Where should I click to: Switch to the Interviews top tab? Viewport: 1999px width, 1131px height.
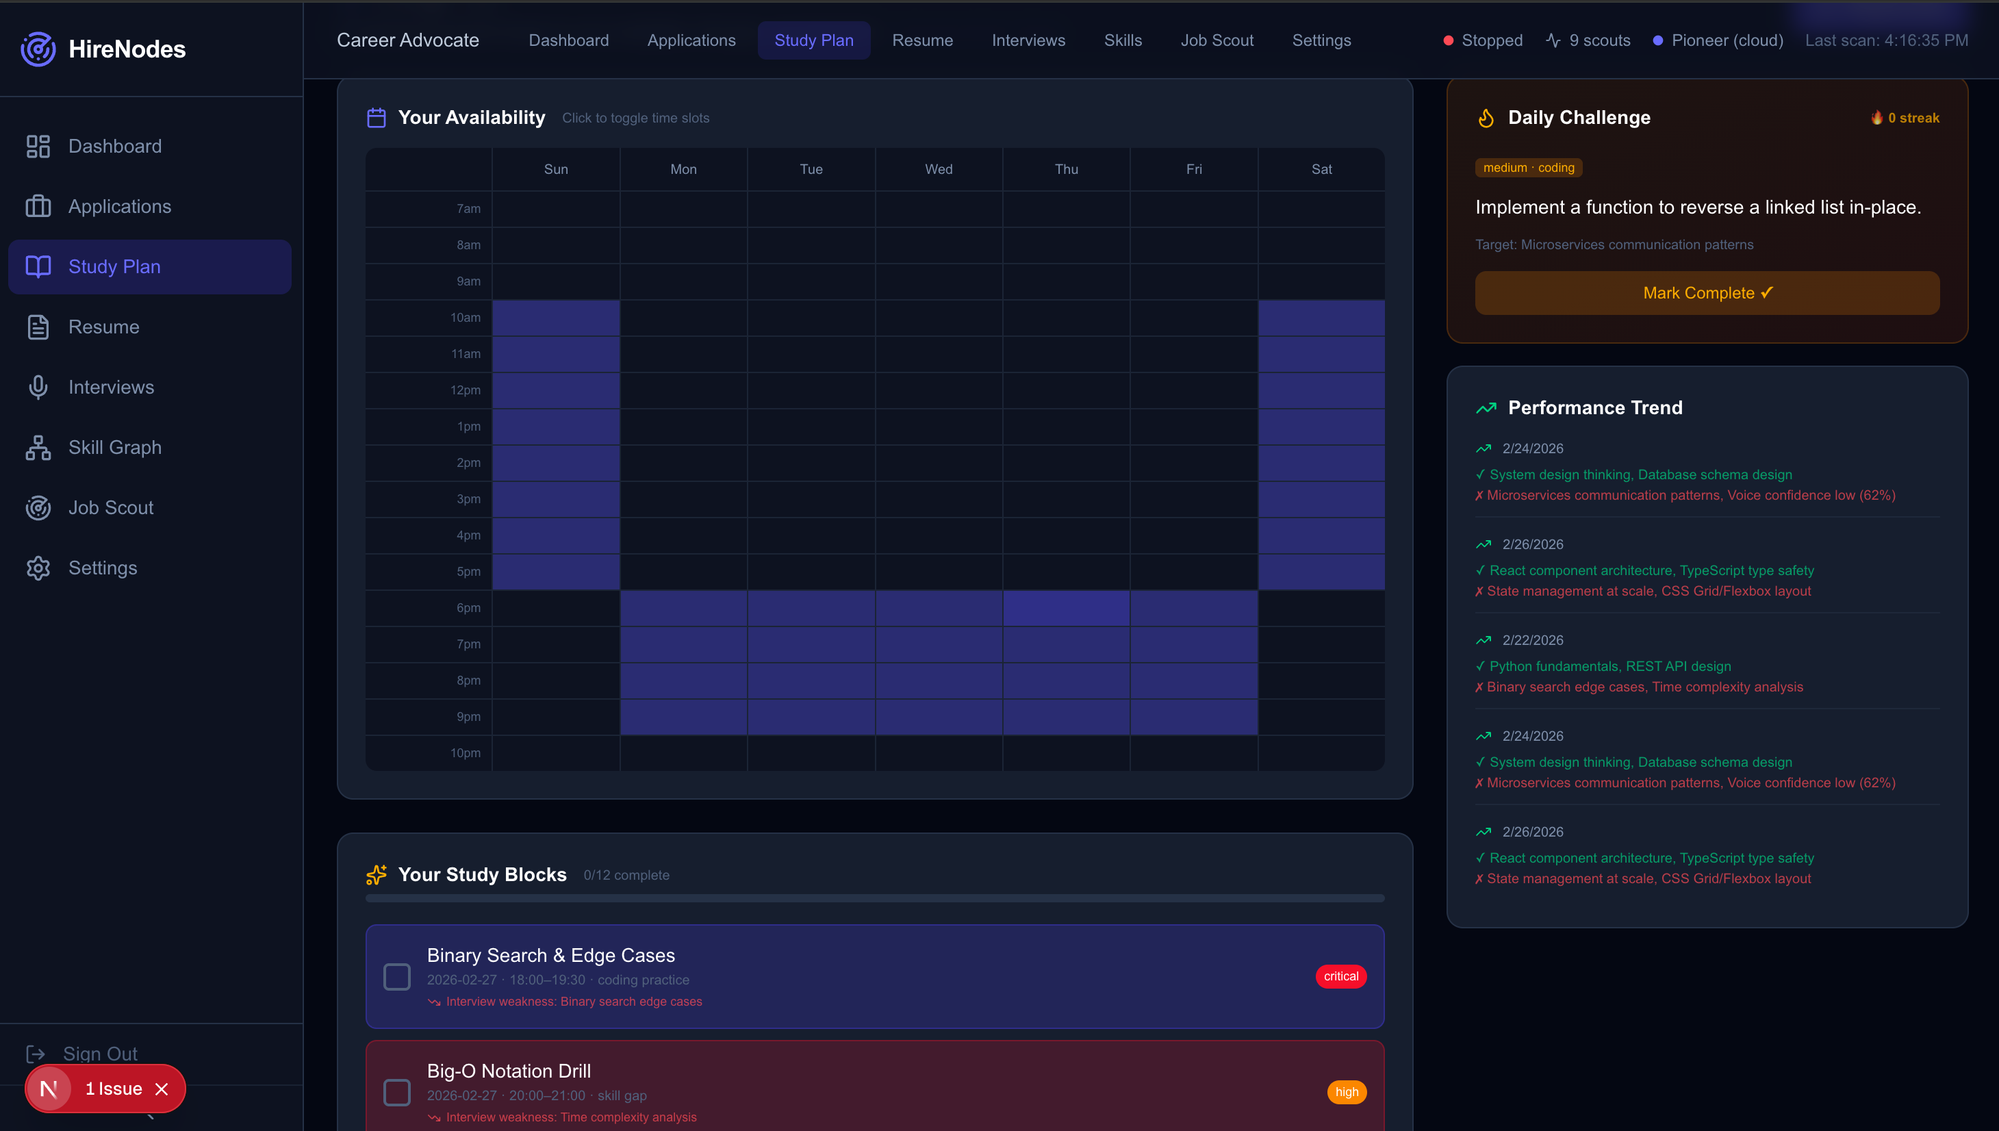1028,40
